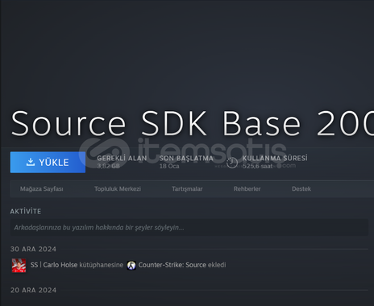Click the SS | Carlo Holse username link
Screen dimensions: 374x306
pyautogui.click(x=54, y=265)
